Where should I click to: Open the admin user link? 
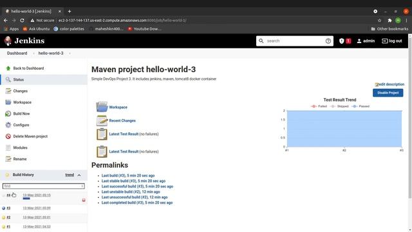coord(366,41)
